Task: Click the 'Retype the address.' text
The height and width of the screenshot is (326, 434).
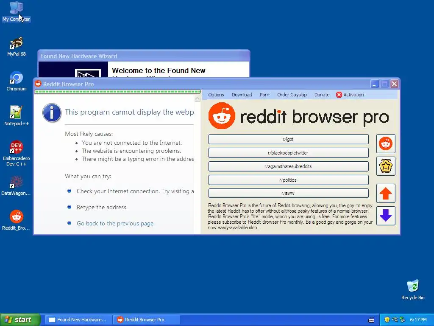Action: [102, 207]
